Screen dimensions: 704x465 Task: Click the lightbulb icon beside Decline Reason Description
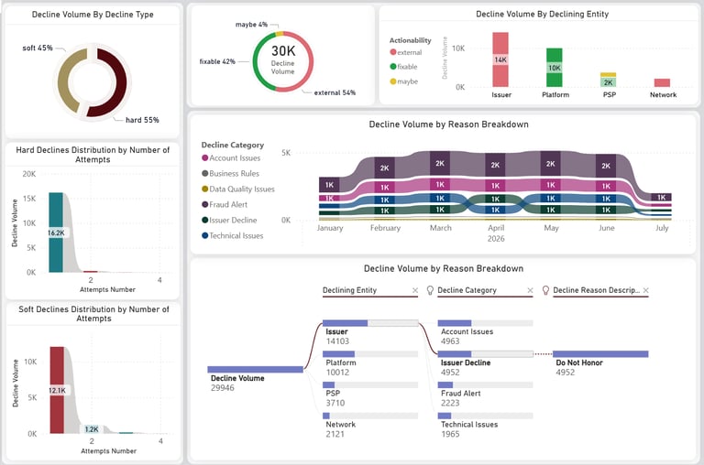(545, 290)
